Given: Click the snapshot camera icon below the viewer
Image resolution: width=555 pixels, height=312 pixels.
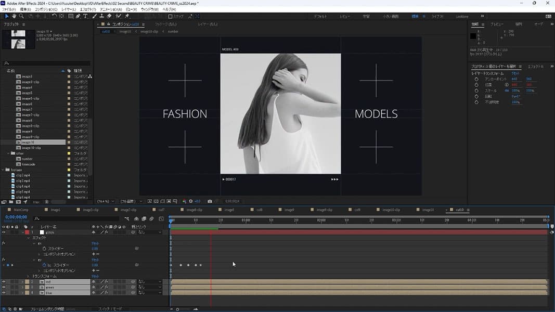Looking at the screenshot, I should click(210, 201).
